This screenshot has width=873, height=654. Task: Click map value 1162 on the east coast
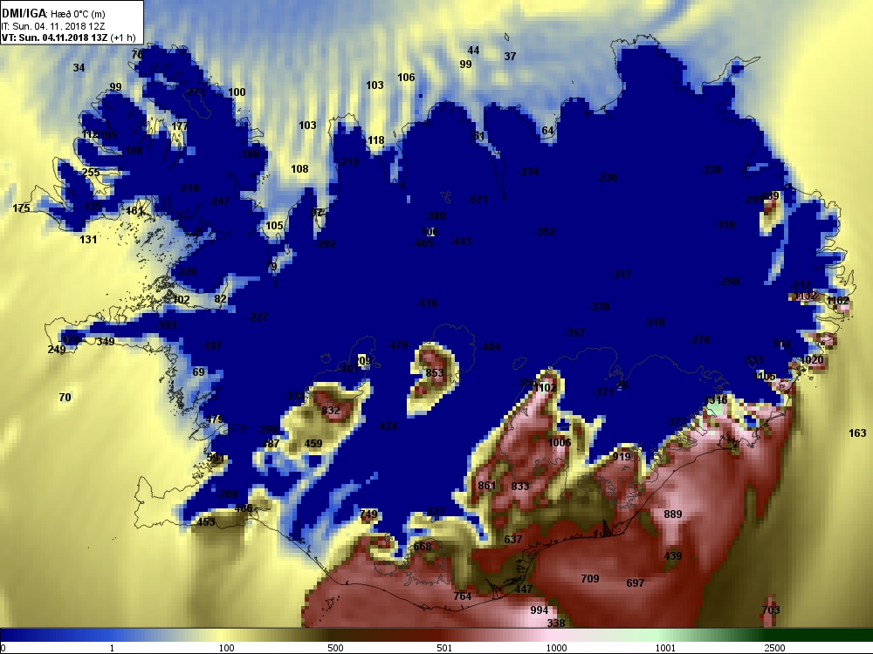point(838,301)
